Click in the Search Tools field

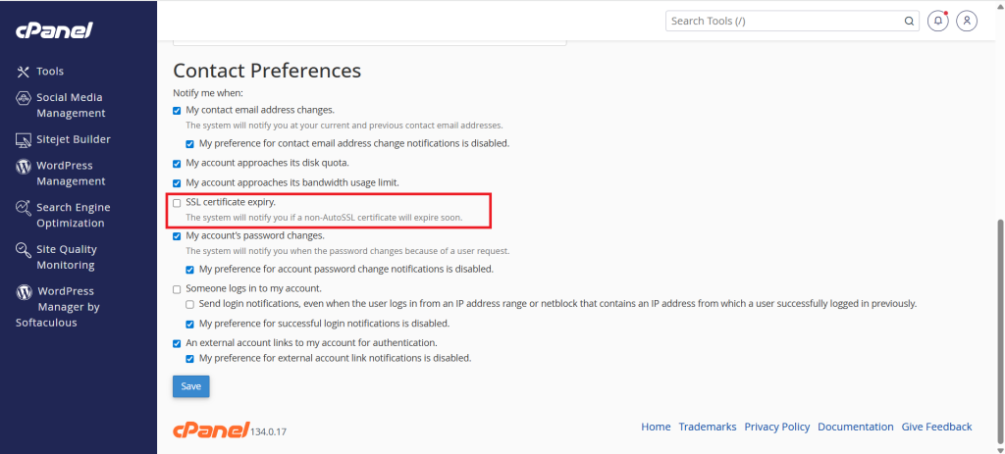tap(785, 21)
